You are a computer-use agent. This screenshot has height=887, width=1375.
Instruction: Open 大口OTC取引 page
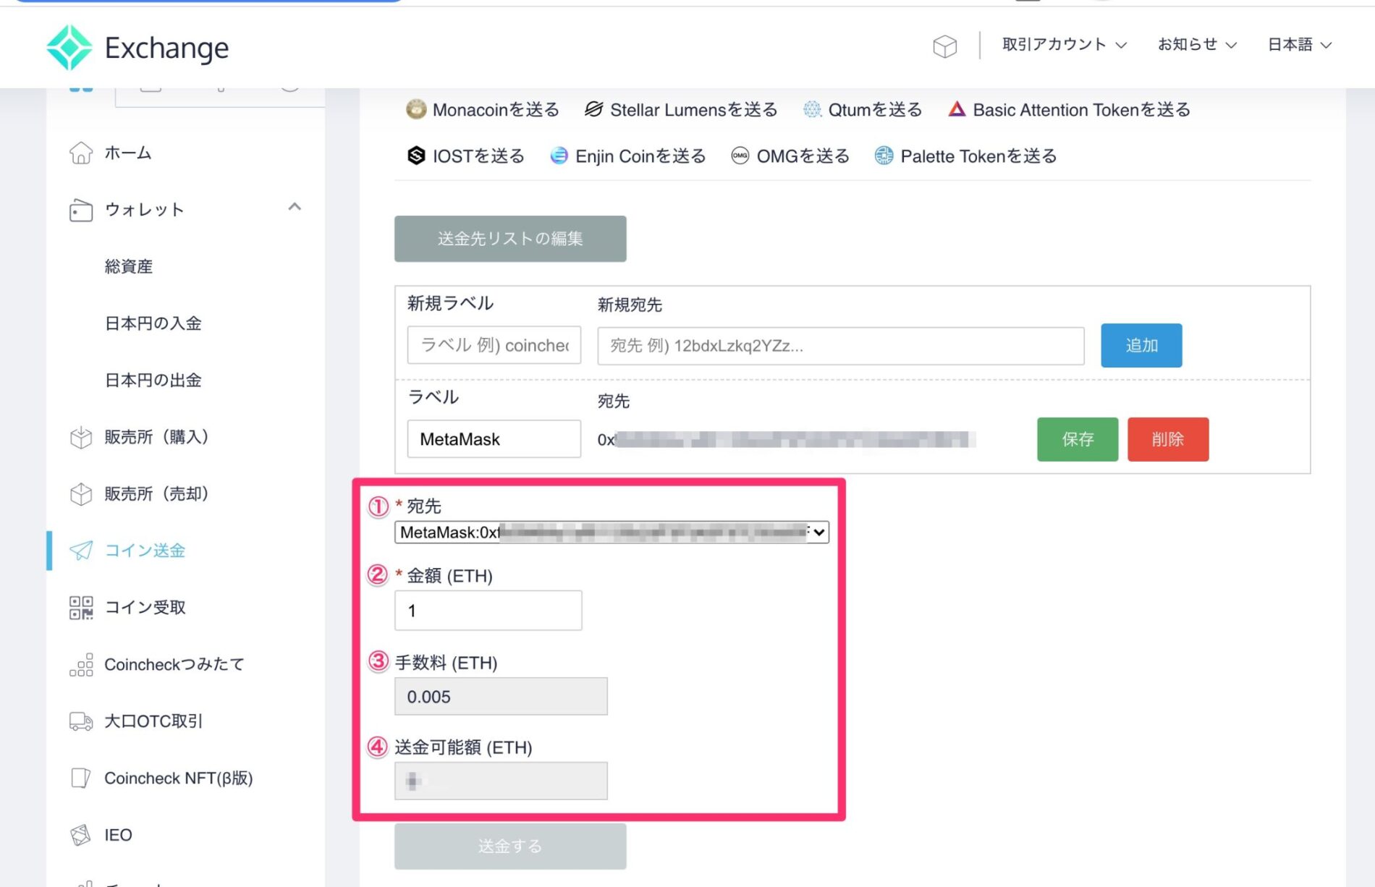coord(153,721)
